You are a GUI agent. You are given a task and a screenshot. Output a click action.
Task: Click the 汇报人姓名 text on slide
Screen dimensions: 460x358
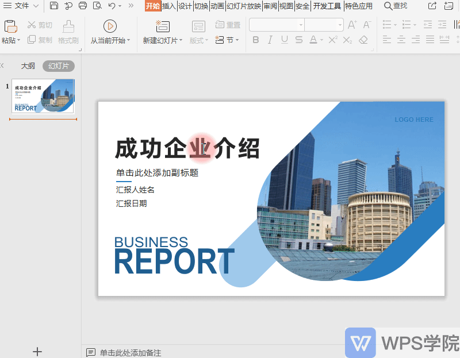coord(135,190)
